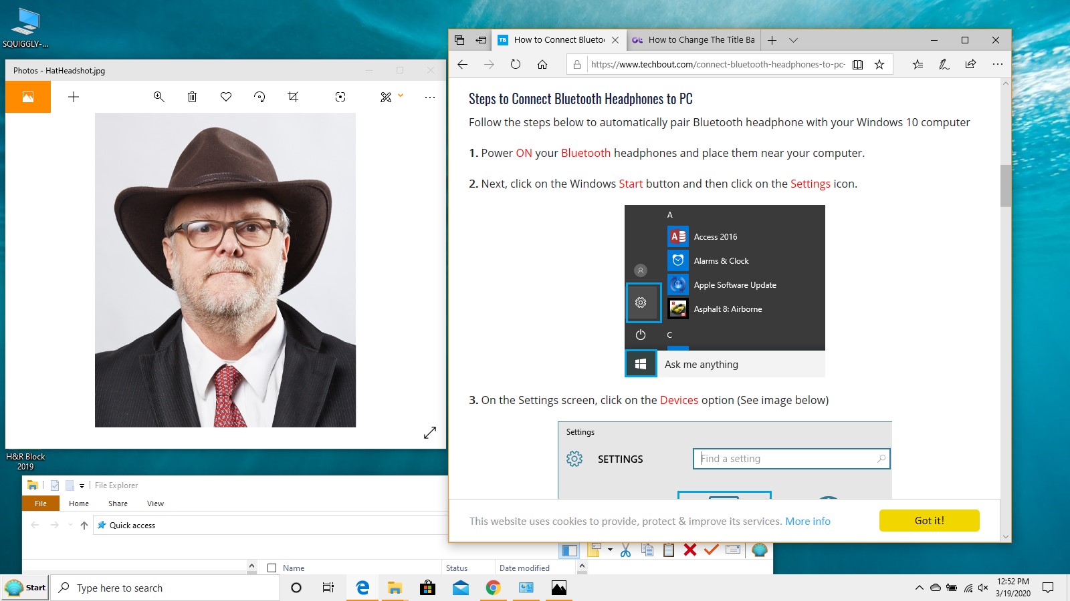Open the See more menu in Photos
1070x601 pixels.
pyautogui.click(x=430, y=97)
